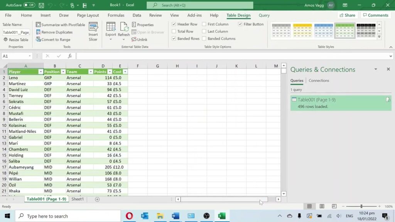Click the query peek icon for Table001
The width and height of the screenshot is (395, 222).
click(388, 100)
